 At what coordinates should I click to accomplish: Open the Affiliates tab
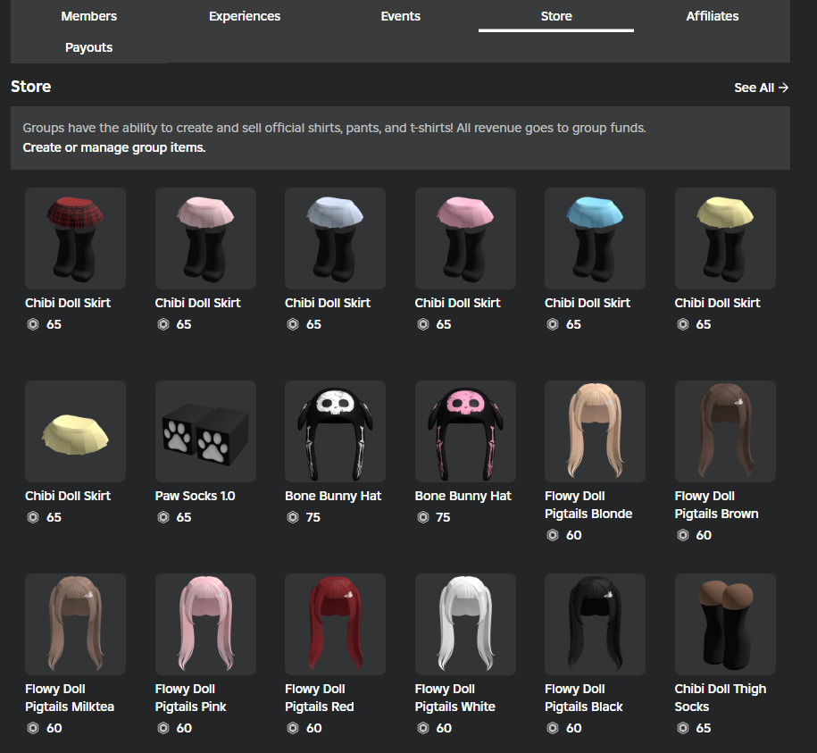(712, 15)
